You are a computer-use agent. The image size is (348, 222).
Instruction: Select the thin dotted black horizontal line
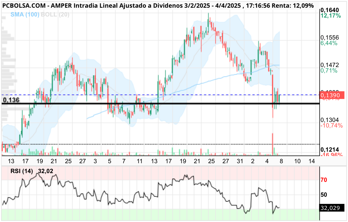[161, 144]
